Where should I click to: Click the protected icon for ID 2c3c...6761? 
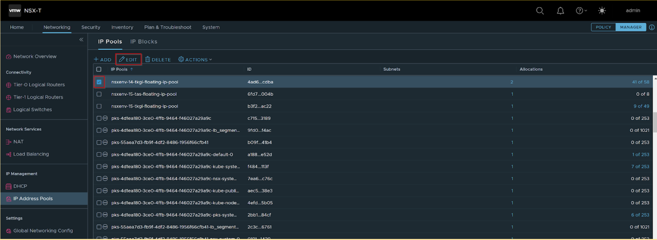pyautogui.click(x=105, y=227)
